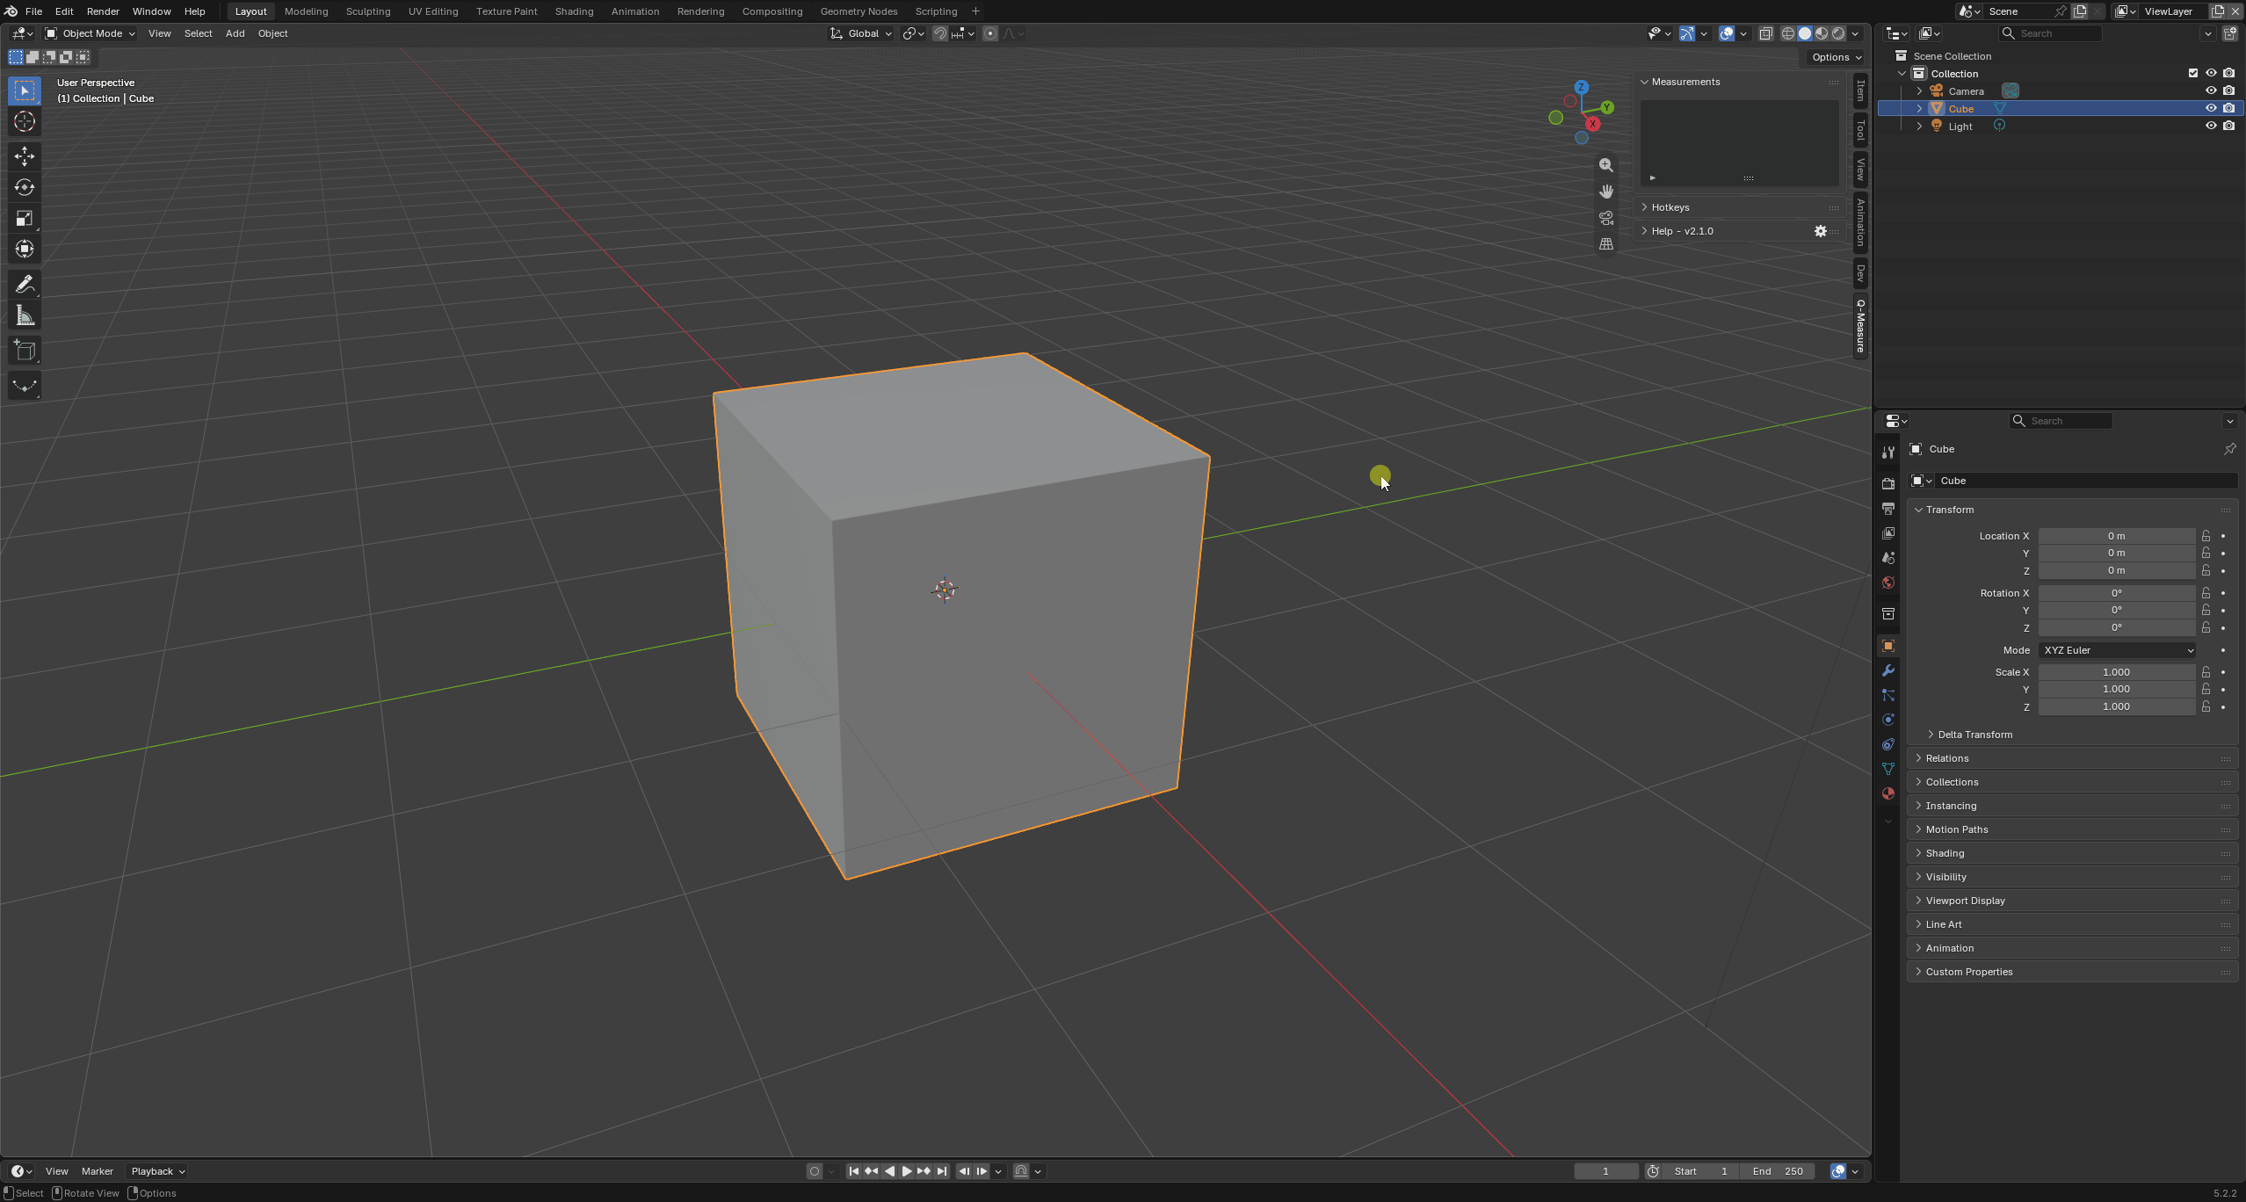Activate the Move tool
Viewport: 2246px width, 1202px height.
coord(25,156)
